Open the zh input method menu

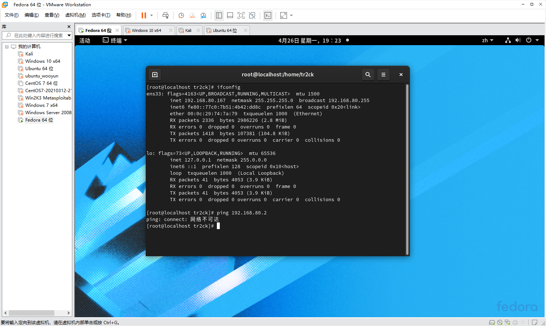click(x=488, y=40)
